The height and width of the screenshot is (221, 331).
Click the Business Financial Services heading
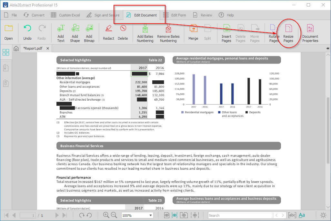82,146
